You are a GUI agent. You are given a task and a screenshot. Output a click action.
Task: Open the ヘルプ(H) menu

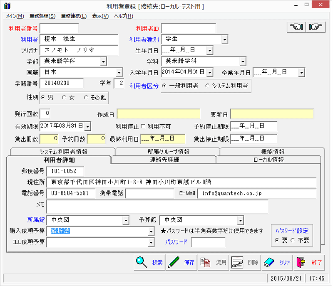coord(124,16)
